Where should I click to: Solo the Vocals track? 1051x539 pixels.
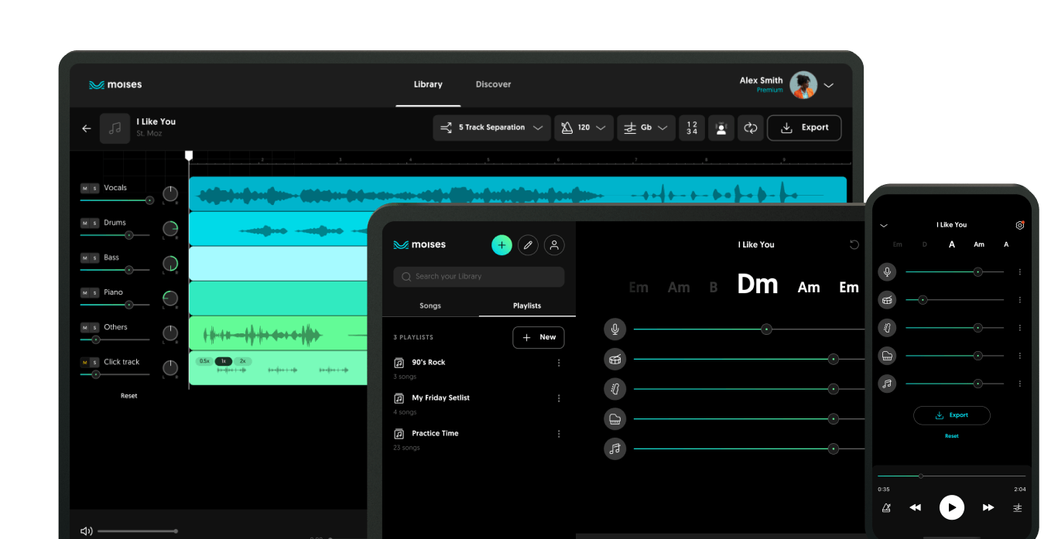point(94,189)
